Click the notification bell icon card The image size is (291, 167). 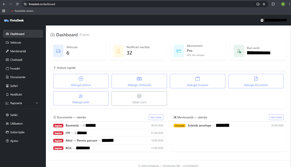pyautogui.click(x=118, y=51)
